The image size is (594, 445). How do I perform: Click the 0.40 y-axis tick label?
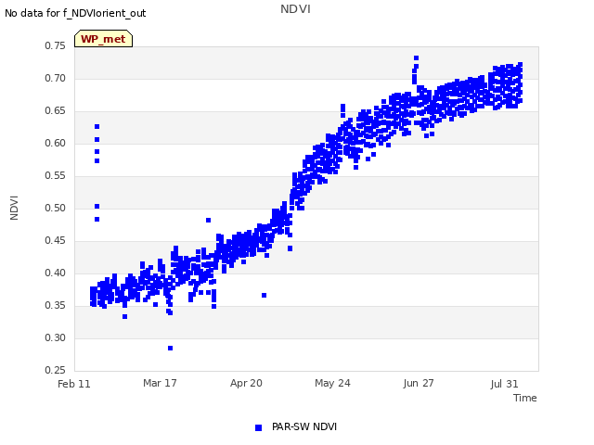tap(55, 273)
